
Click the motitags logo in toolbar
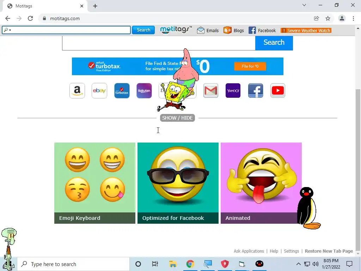point(176,30)
